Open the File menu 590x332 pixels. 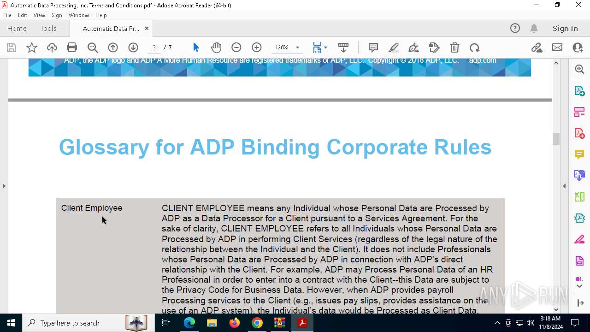[x=7, y=15]
